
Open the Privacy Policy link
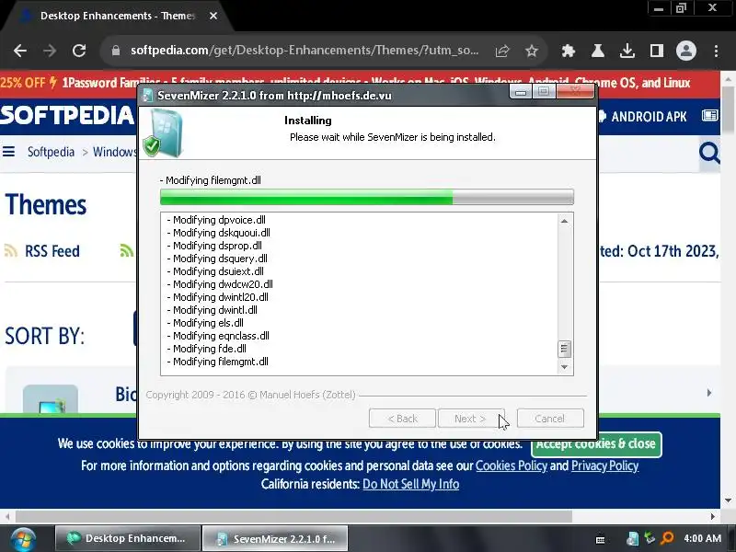(604, 466)
